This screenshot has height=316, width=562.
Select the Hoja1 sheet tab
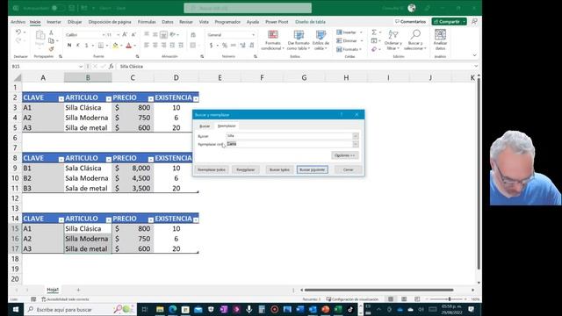pyautogui.click(x=53, y=290)
